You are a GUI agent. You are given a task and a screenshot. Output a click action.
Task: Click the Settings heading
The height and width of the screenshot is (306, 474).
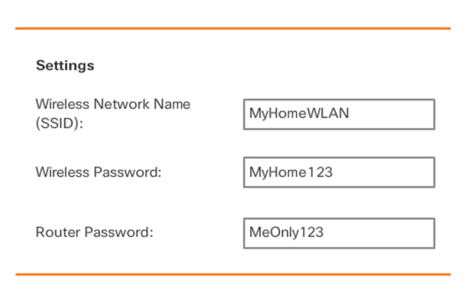click(65, 66)
